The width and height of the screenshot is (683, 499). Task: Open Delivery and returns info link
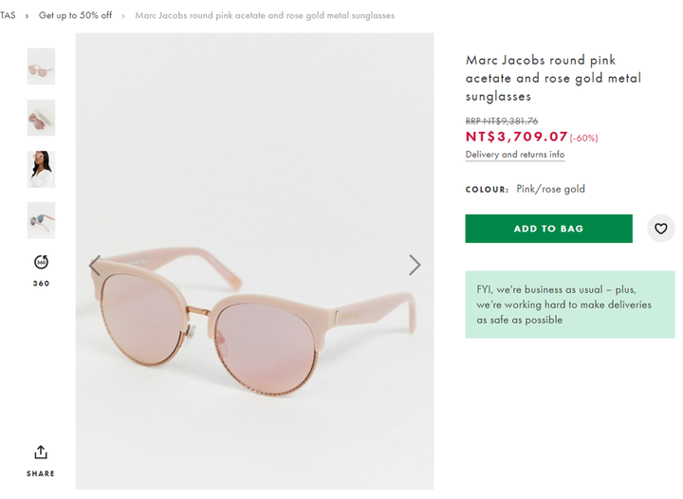click(515, 155)
